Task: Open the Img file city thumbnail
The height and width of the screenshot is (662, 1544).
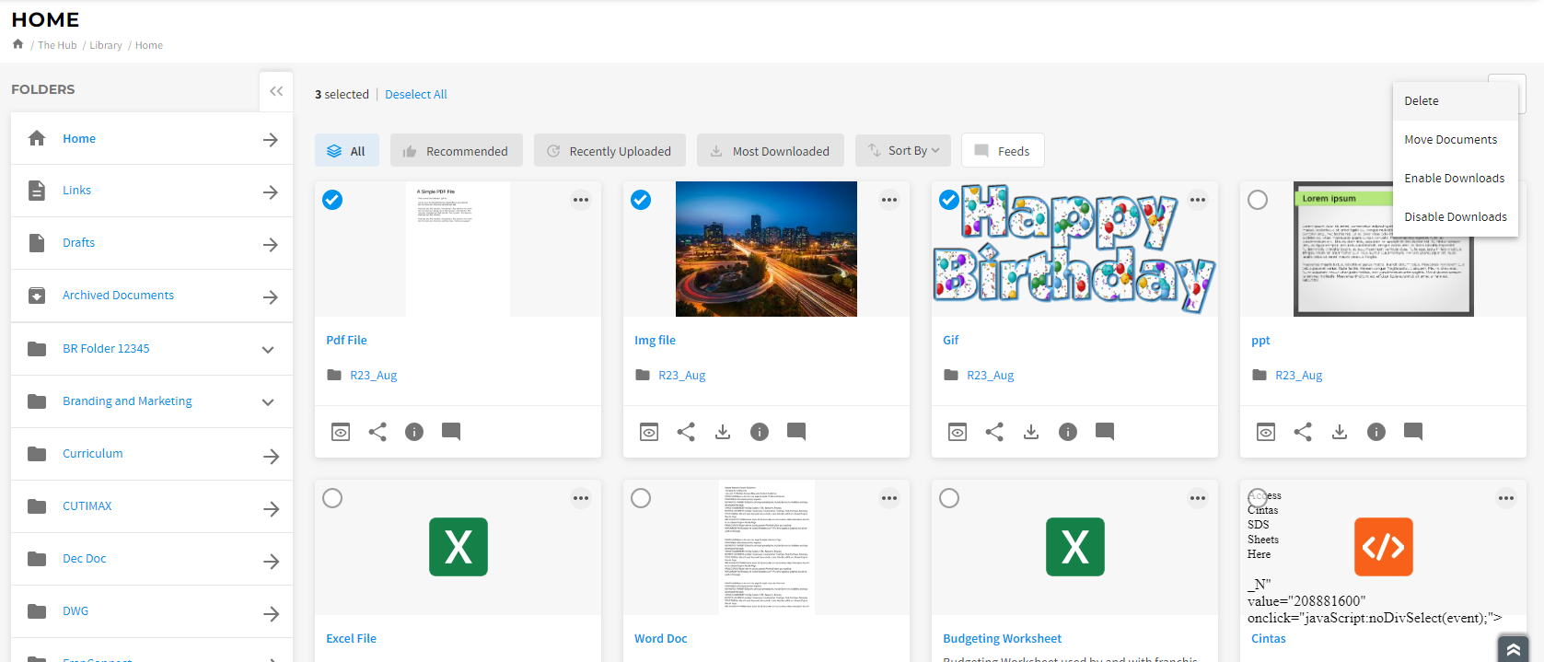Action: (766, 249)
